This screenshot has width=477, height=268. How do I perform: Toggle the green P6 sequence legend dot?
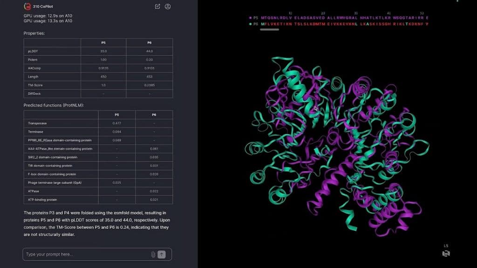click(x=250, y=24)
